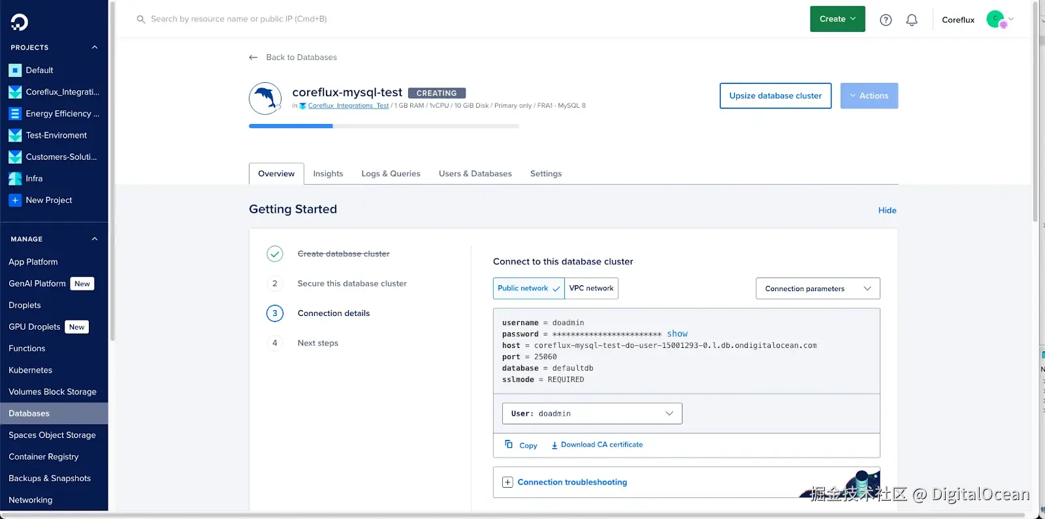This screenshot has width=1045, height=519.
Task: Open the Actions dropdown
Action: (x=869, y=96)
